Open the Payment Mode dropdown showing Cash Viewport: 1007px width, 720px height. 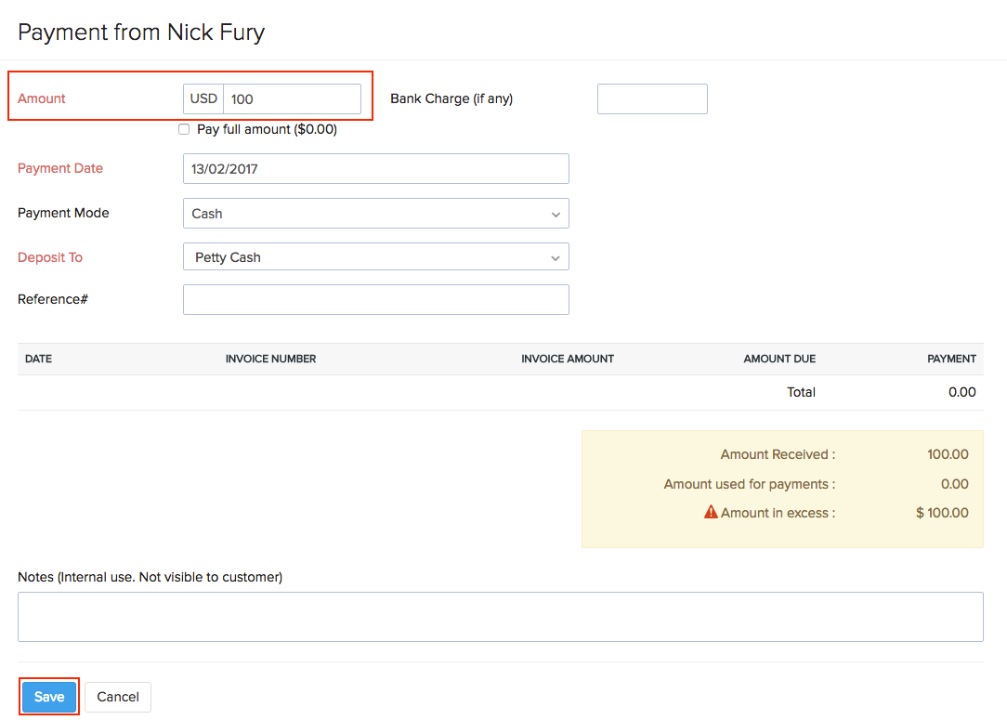click(x=375, y=214)
